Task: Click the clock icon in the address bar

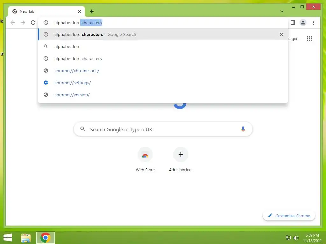Action: click(x=46, y=23)
